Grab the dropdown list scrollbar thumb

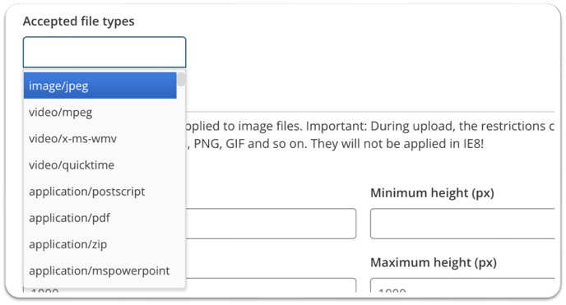(x=181, y=79)
